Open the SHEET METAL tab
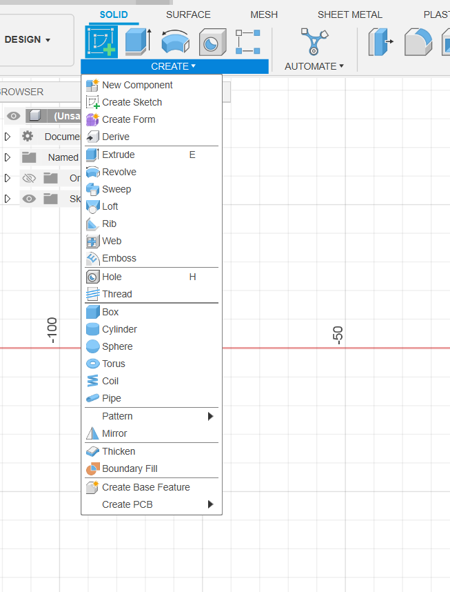The height and width of the screenshot is (592, 450). [349, 14]
